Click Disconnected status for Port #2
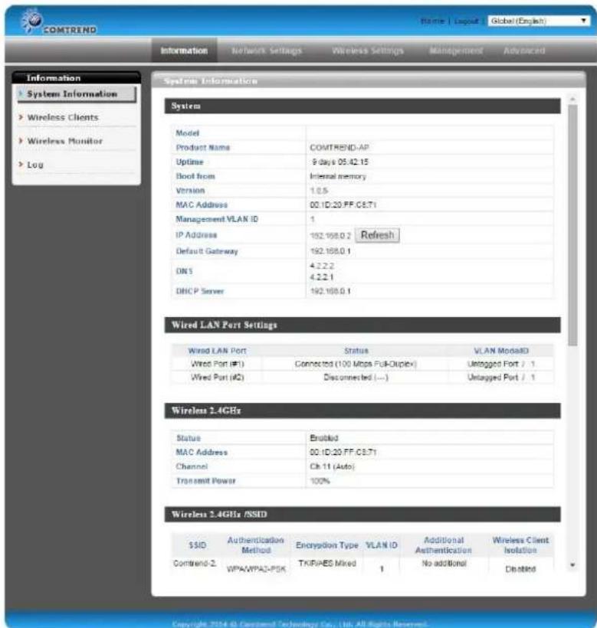 coord(356,378)
